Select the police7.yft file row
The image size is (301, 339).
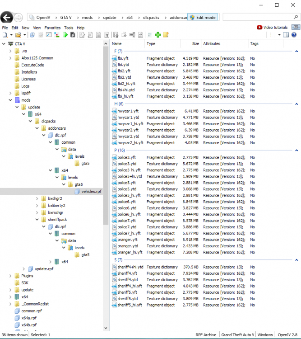(x=184, y=221)
